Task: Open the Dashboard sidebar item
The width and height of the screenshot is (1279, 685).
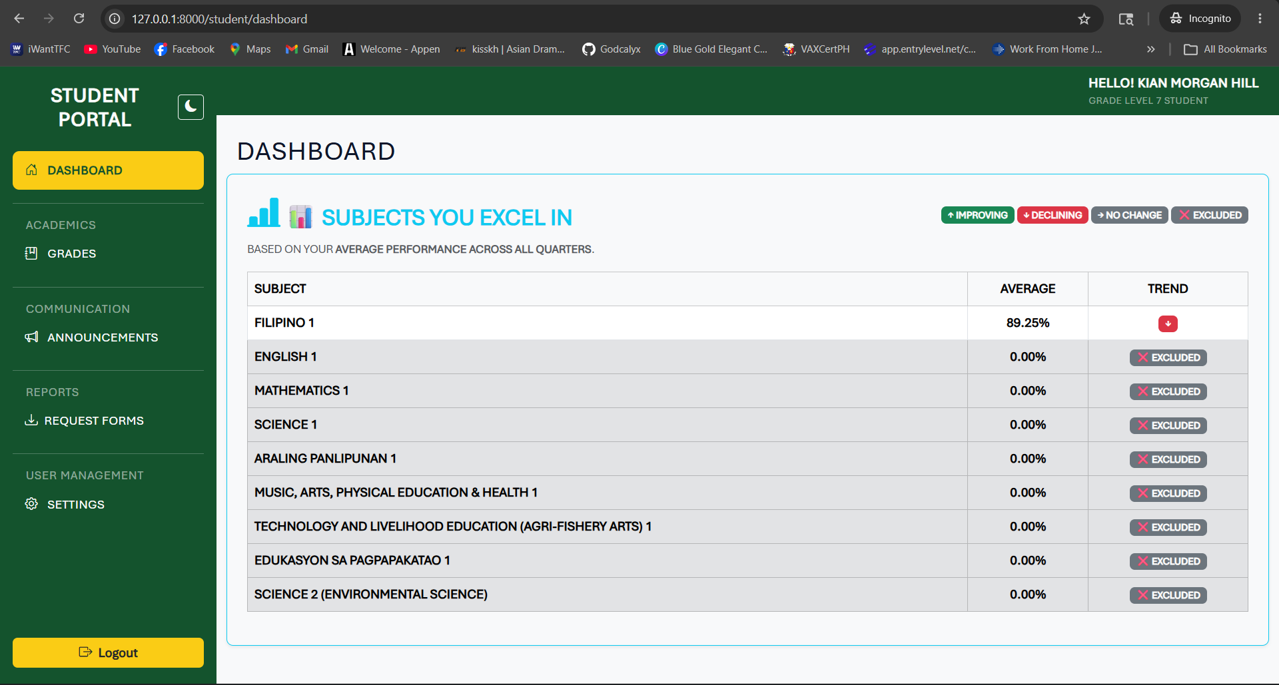Action: 108,170
